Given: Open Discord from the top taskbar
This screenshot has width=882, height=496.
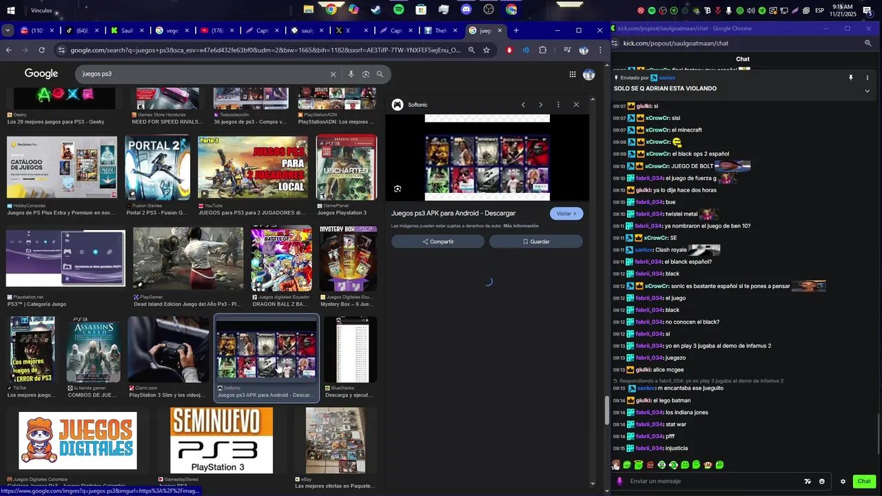Looking at the screenshot, I should point(466,10).
